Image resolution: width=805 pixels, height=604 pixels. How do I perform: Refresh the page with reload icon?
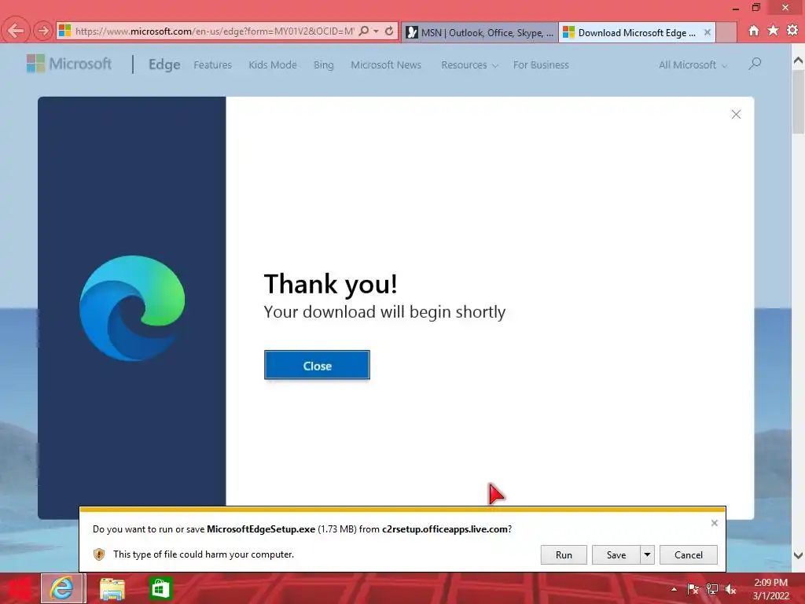[389, 31]
